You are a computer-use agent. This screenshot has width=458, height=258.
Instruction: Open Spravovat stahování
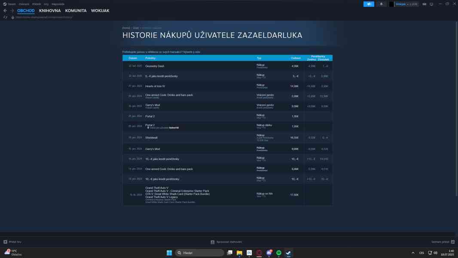click(226, 242)
